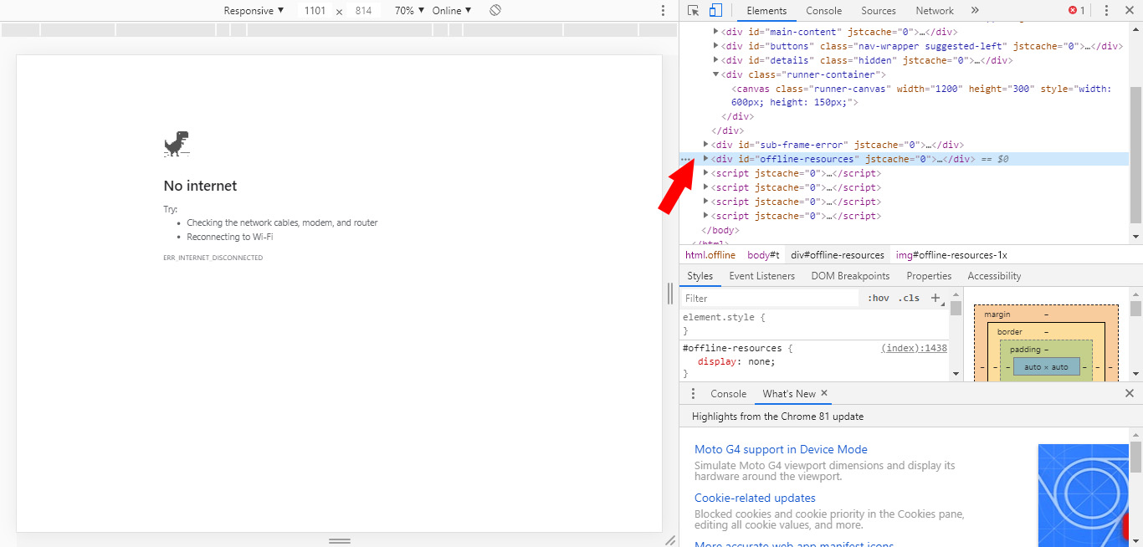This screenshot has height=547, width=1143.
Task: Click the new style rule plus icon
Action: point(936,298)
